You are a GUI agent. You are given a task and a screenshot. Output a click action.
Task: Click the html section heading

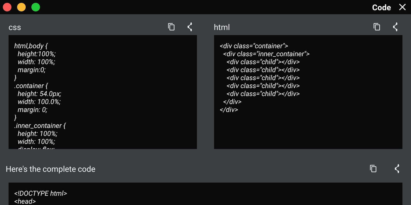click(x=222, y=27)
